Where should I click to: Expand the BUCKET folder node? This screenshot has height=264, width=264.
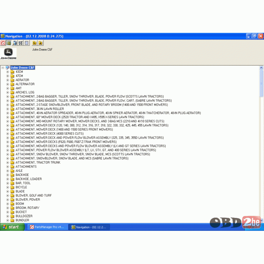pyautogui.click(x=7, y=212)
